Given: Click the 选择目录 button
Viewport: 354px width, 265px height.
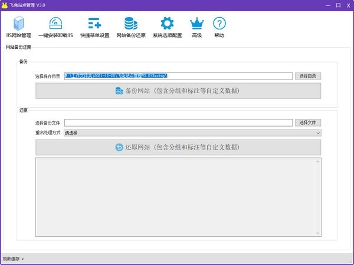Looking at the screenshot, I should (308, 76).
